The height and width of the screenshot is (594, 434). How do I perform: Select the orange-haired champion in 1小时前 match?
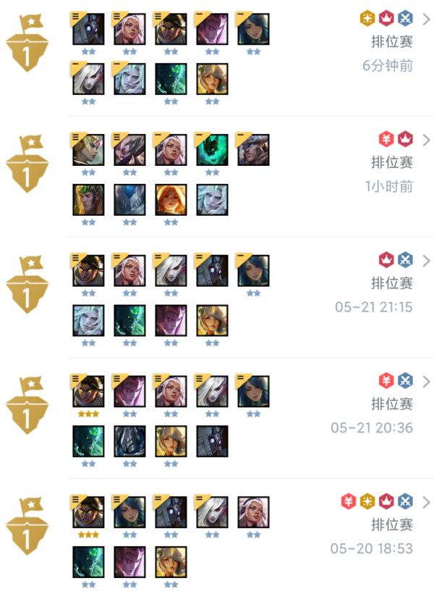171,200
